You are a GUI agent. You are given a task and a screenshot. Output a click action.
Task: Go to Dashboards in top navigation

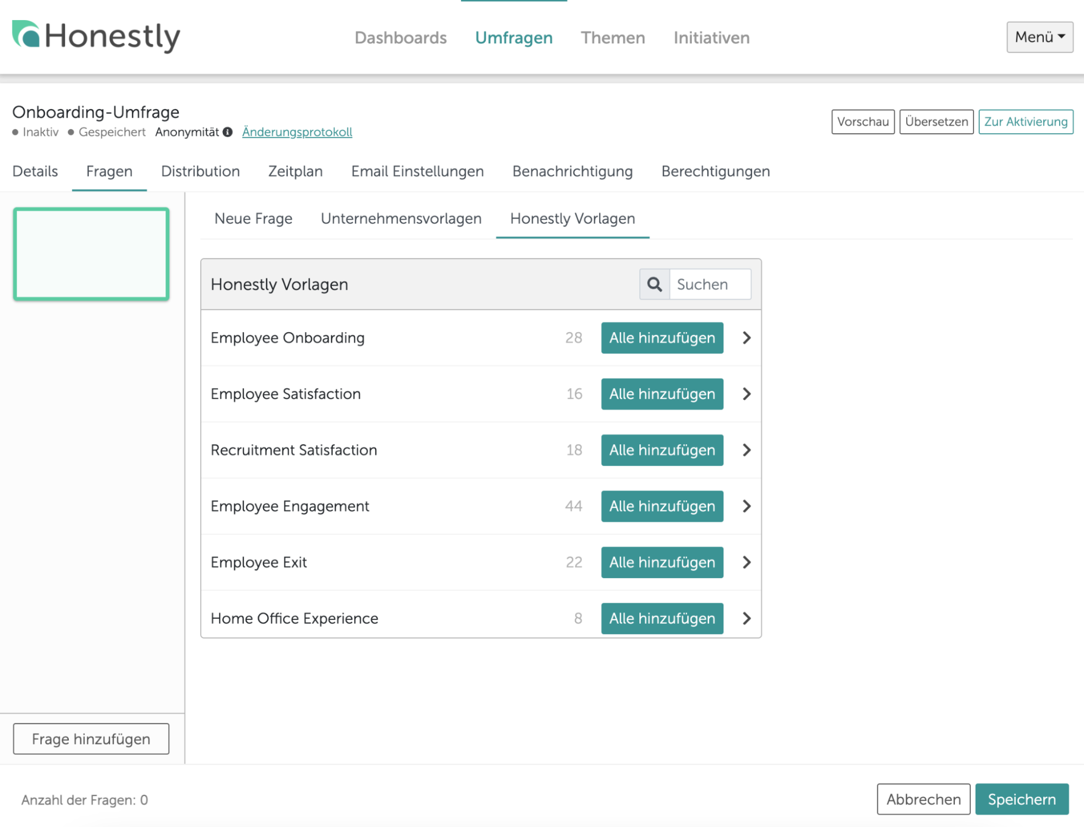tap(400, 37)
